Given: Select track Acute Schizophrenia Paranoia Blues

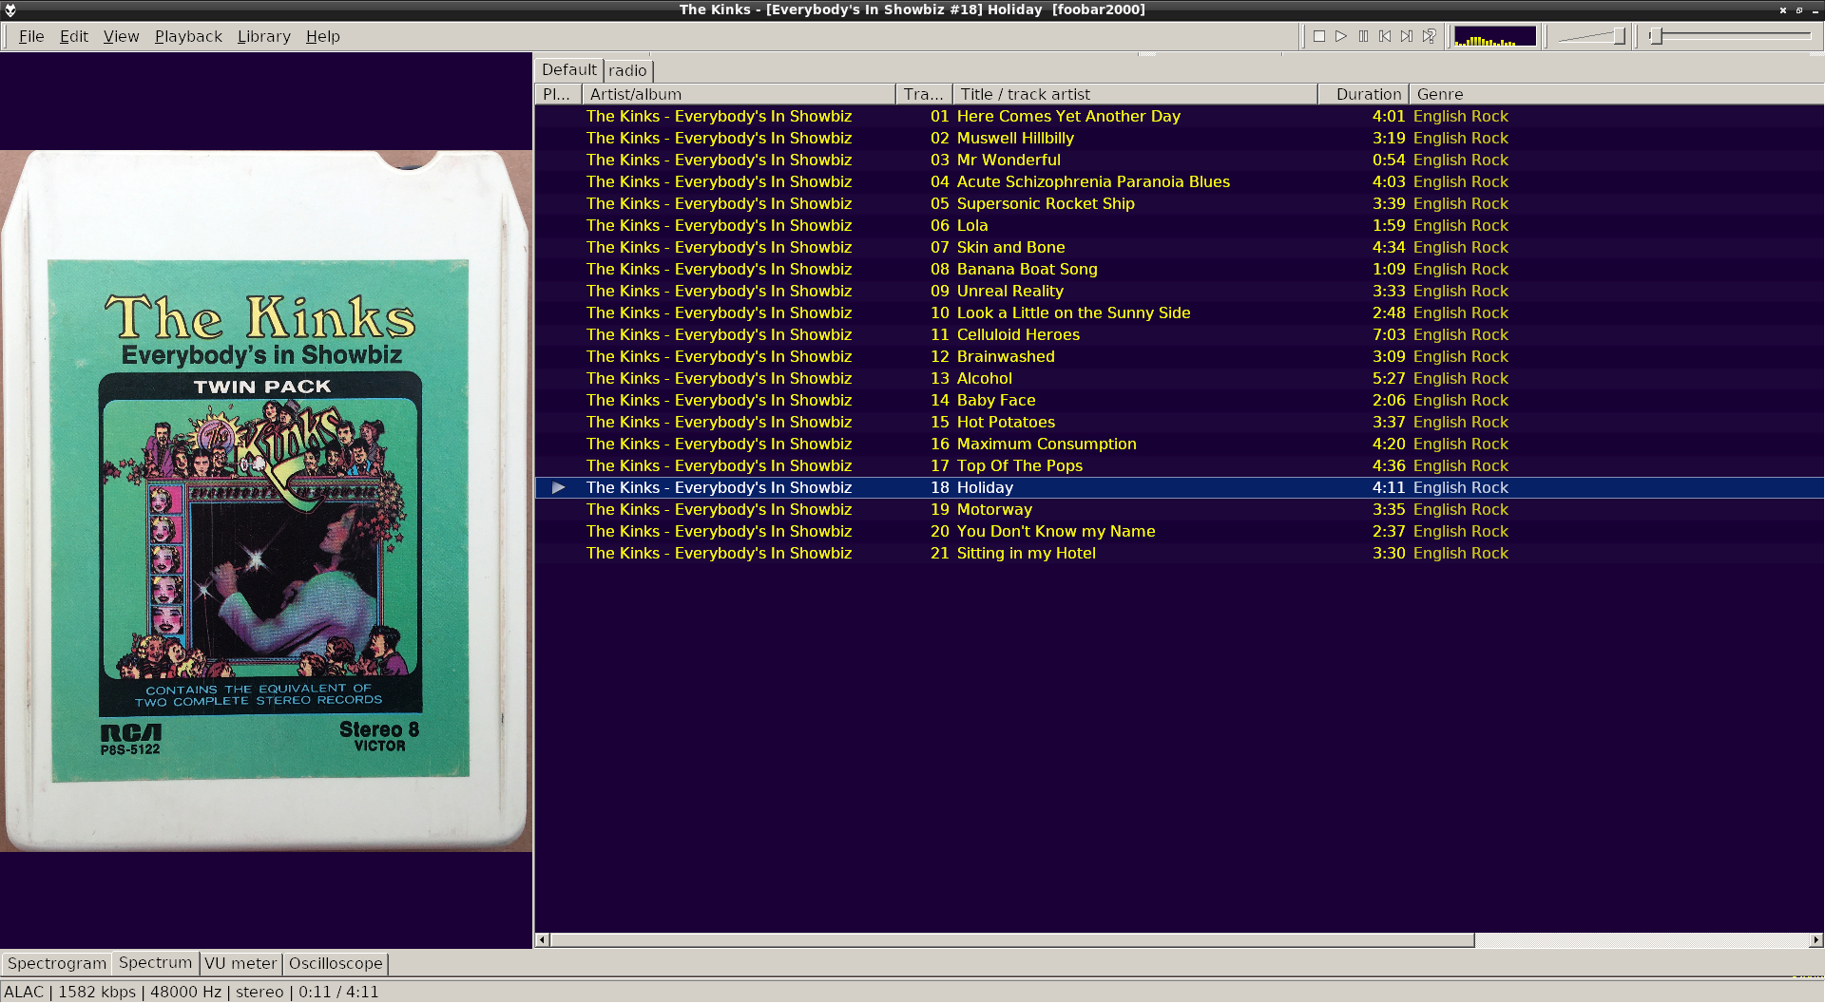Looking at the screenshot, I should pos(1179,181).
